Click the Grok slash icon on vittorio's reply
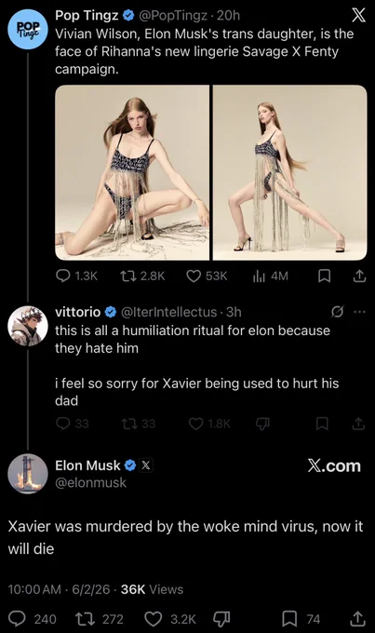This screenshot has width=375, height=633. (337, 312)
